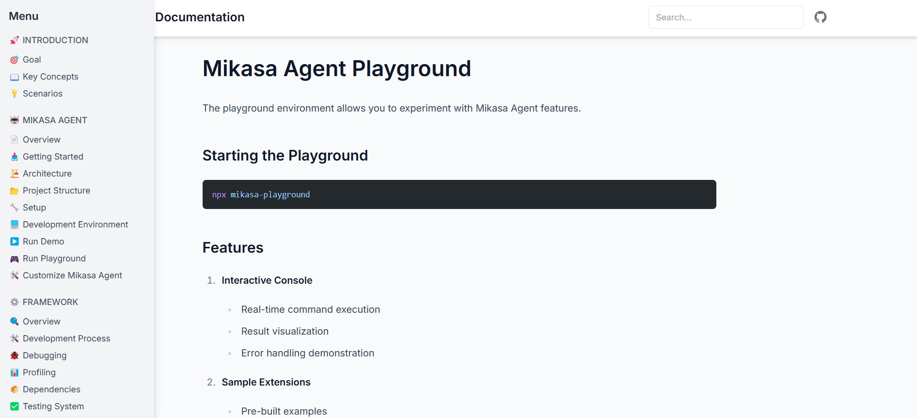Screen dimensions: 917x418
Task: Open Customize Mikasa Agent page
Action: (72, 275)
